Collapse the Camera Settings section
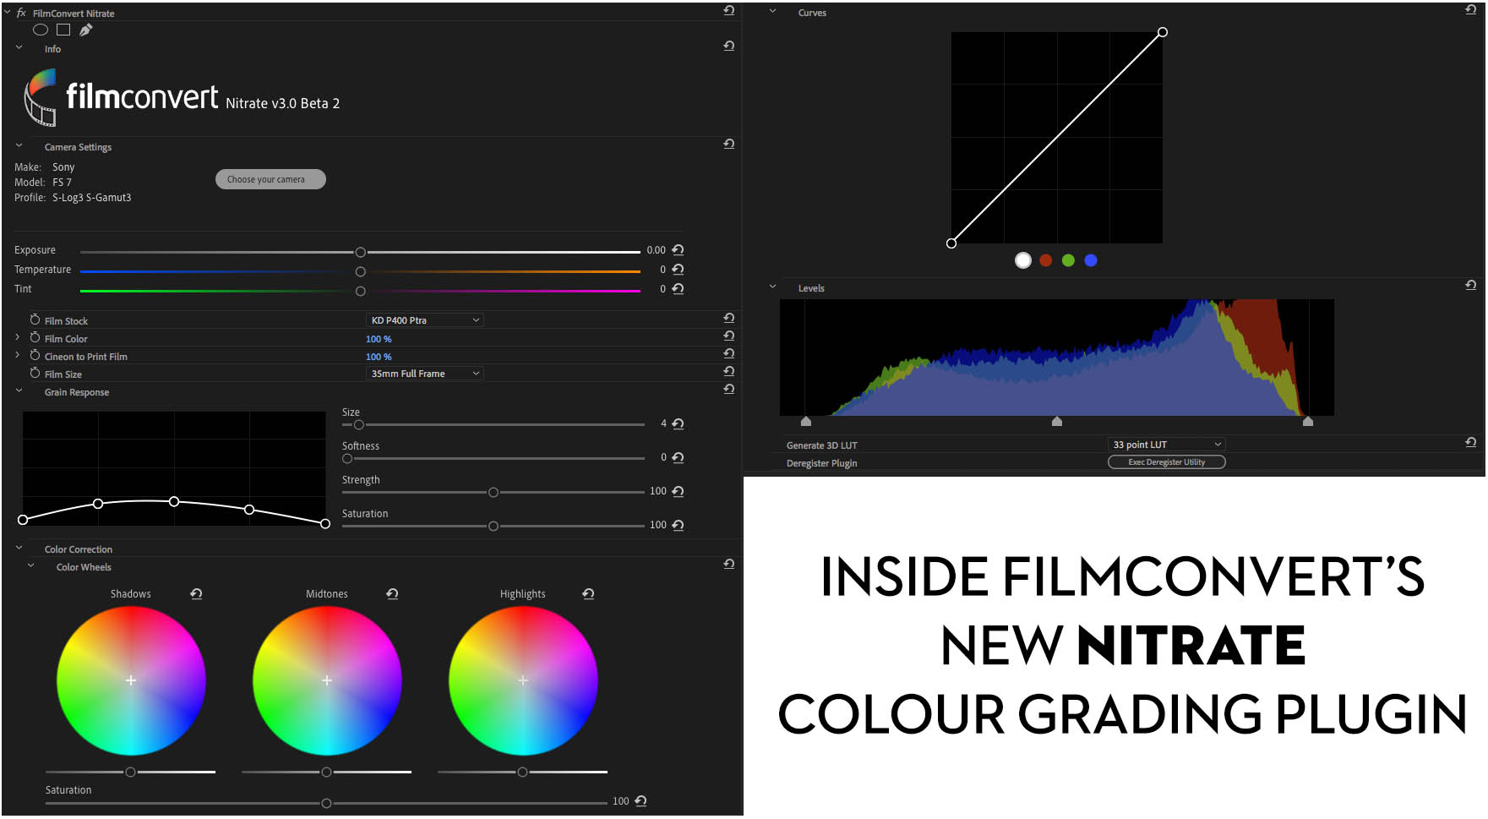Image resolution: width=1488 pixels, height=819 pixels. coord(19,145)
